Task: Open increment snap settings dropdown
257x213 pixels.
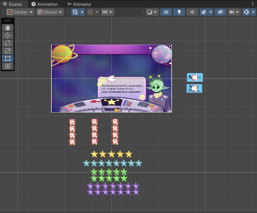Action: pyautogui.click(x=108, y=12)
